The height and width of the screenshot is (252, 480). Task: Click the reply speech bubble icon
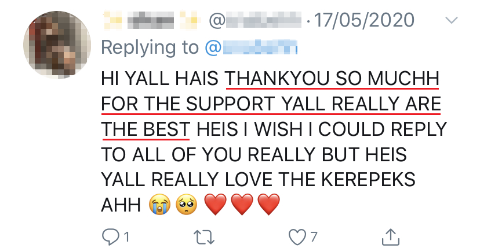tap(109, 236)
